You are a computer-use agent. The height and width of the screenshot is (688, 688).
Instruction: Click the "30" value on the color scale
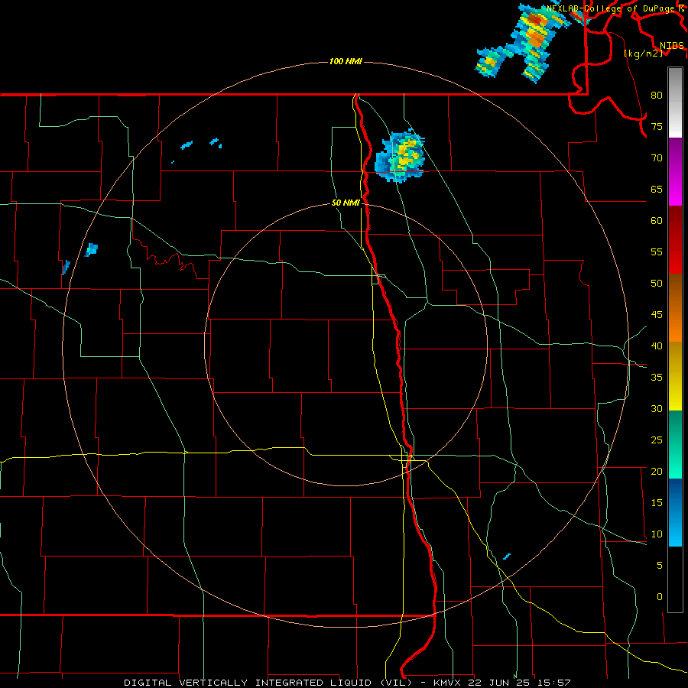(657, 409)
